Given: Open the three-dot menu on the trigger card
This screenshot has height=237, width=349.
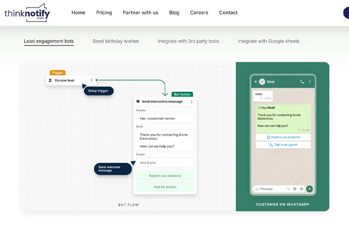Looking at the screenshot, I should click(92, 80).
